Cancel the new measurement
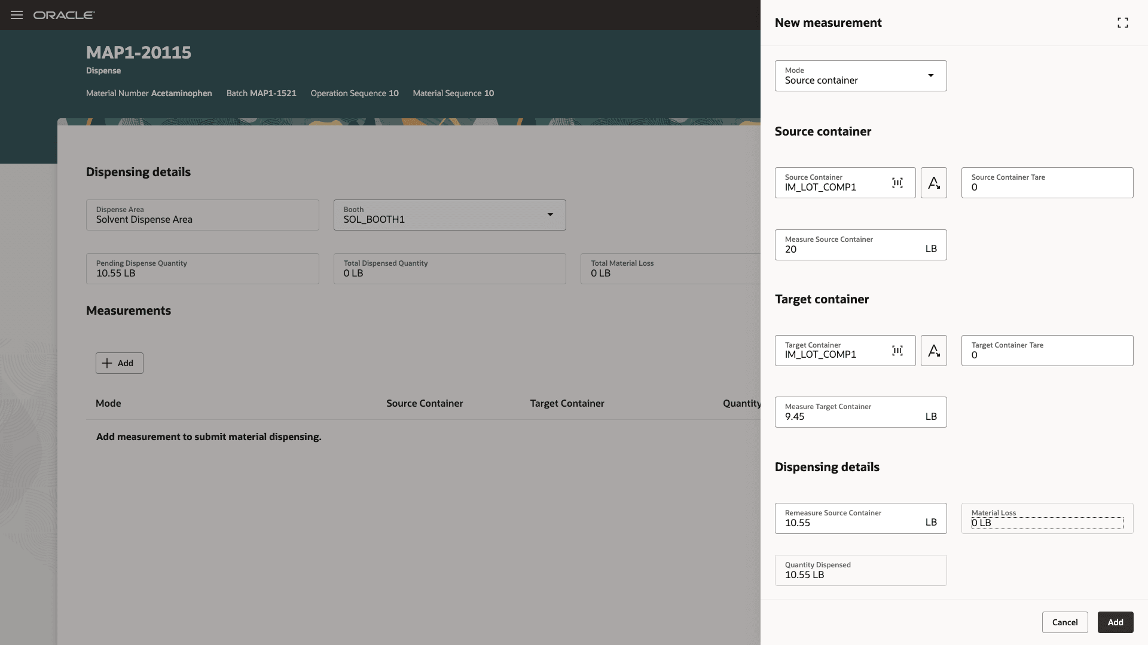The image size is (1148, 645). (x=1065, y=622)
